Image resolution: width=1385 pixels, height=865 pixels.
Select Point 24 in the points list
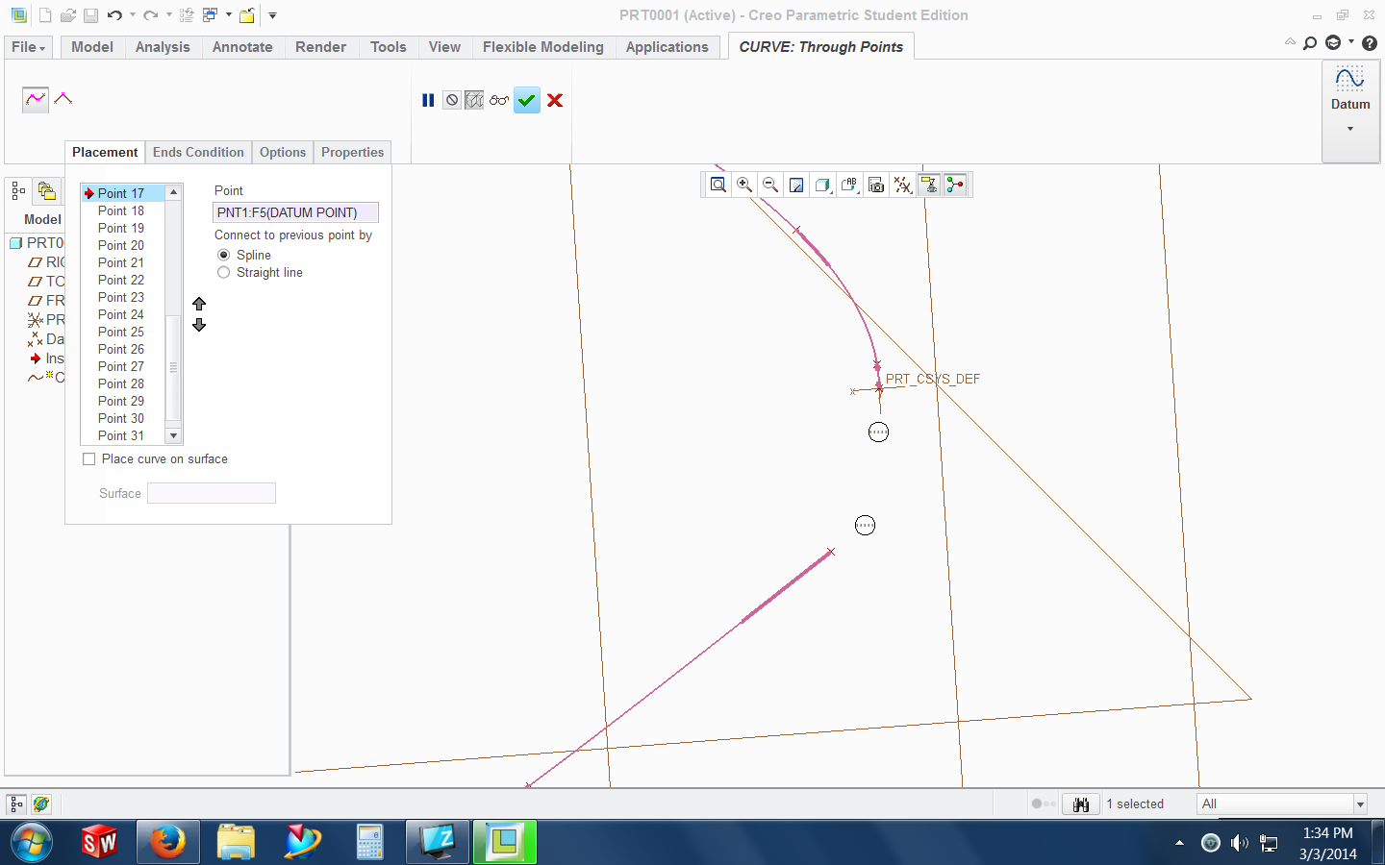point(122,314)
